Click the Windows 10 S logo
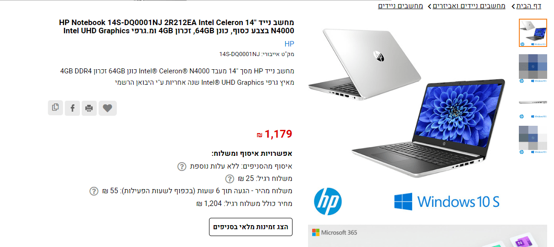This screenshot has height=247, width=554. (x=447, y=201)
